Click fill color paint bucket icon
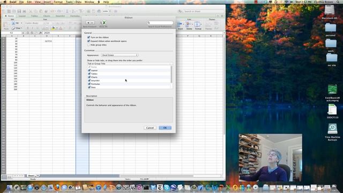The height and width of the screenshot is (193, 343). pyautogui.click(x=53, y=28)
